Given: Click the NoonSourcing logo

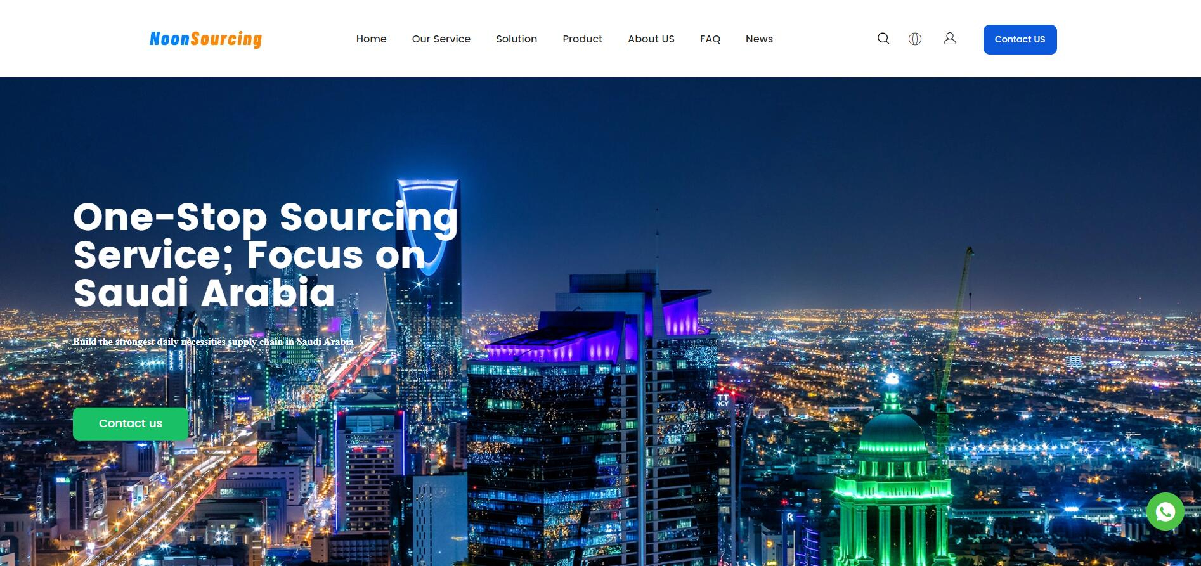Looking at the screenshot, I should pyautogui.click(x=205, y=39).
